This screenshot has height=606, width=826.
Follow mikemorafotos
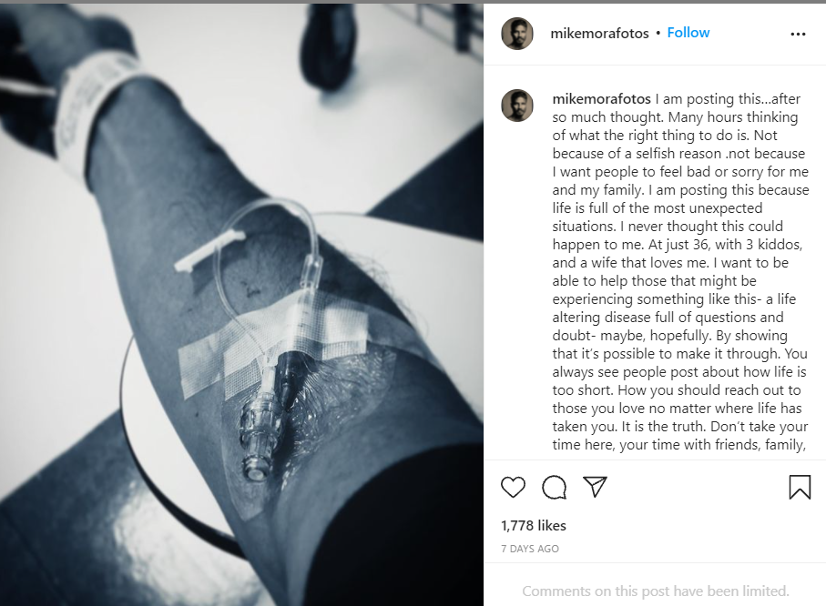688,33
